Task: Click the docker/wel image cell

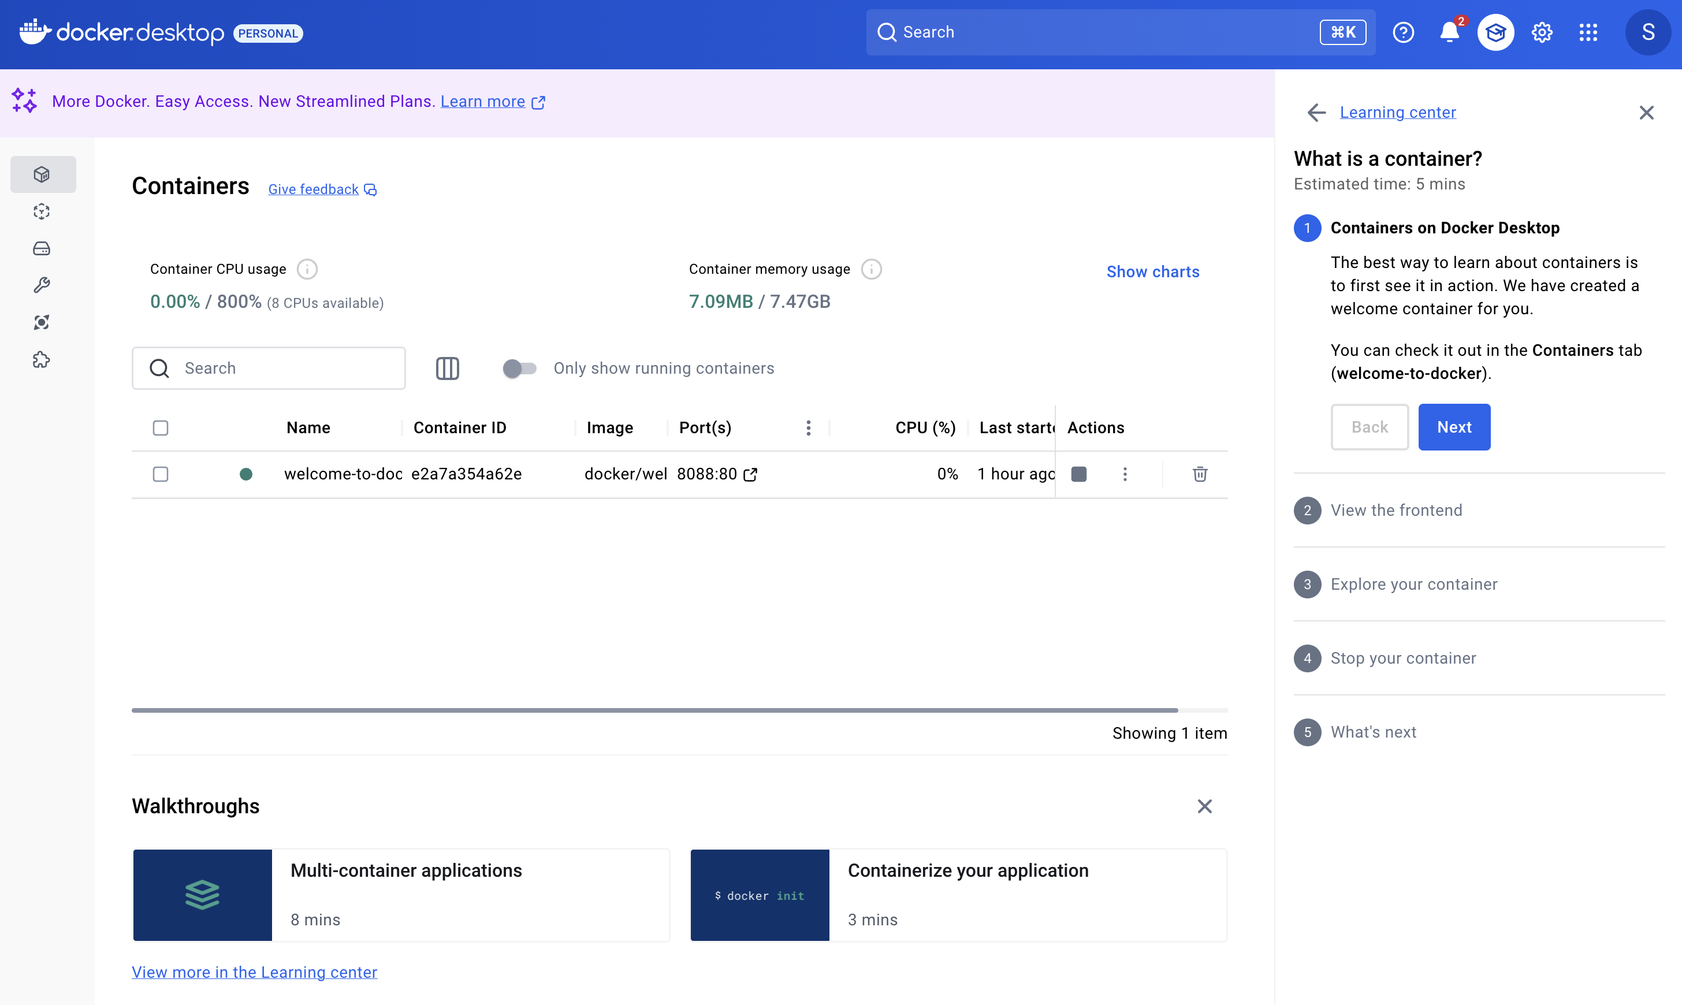Action: (x=626, y=474)
